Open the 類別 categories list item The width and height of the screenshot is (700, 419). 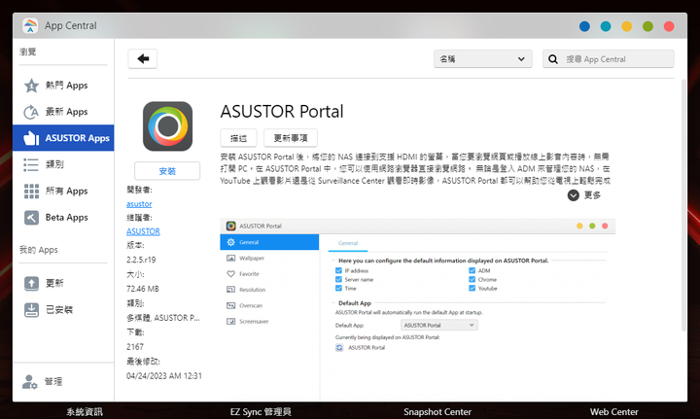[63, 164]
